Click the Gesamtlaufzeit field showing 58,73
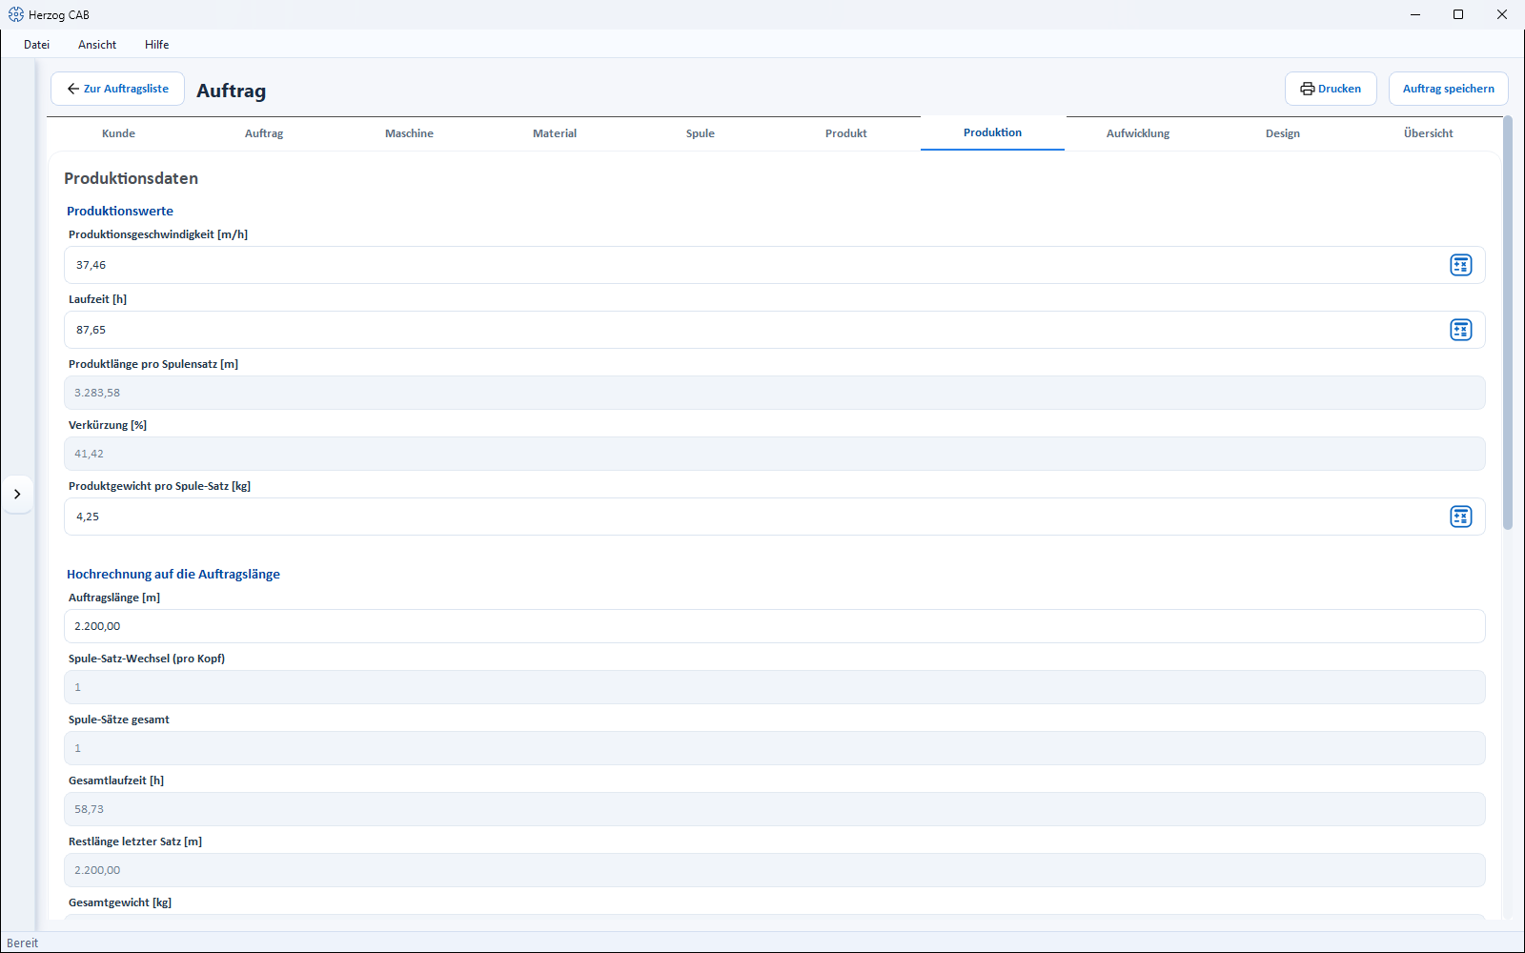This screenshot has height=953, width=1525. click(x=774, y=809)
